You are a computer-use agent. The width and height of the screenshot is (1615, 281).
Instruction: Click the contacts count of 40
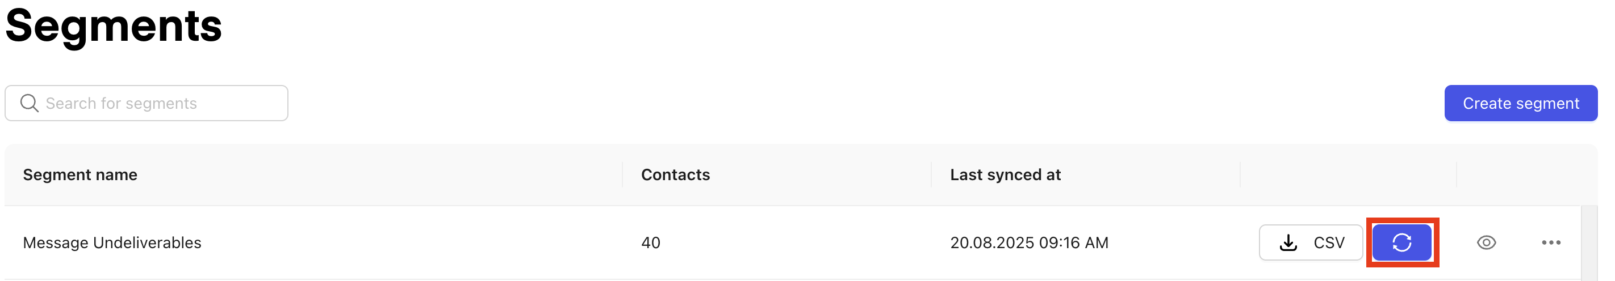click(x=650, y=243)
